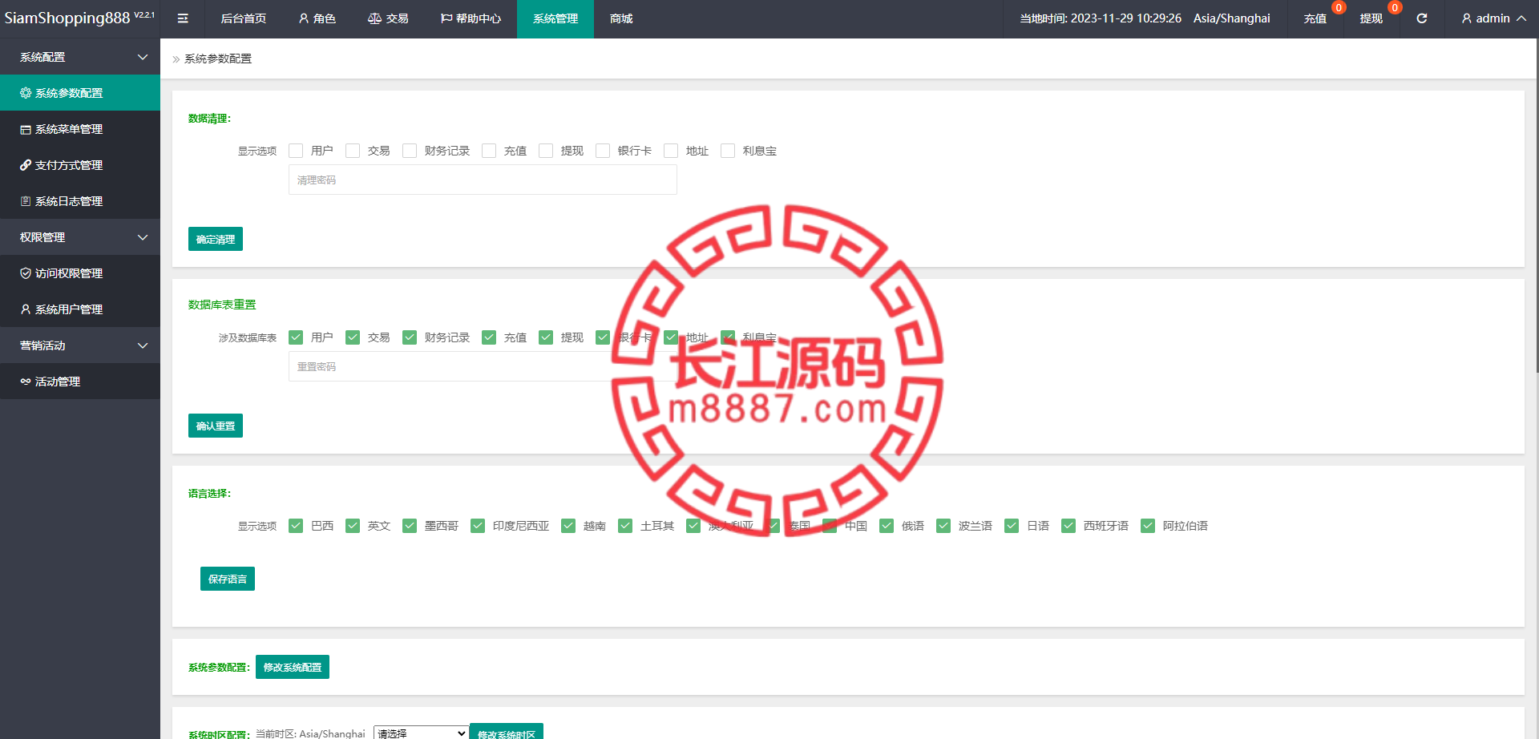Click the 系统菜单管理 menu icon

point(26,129)
